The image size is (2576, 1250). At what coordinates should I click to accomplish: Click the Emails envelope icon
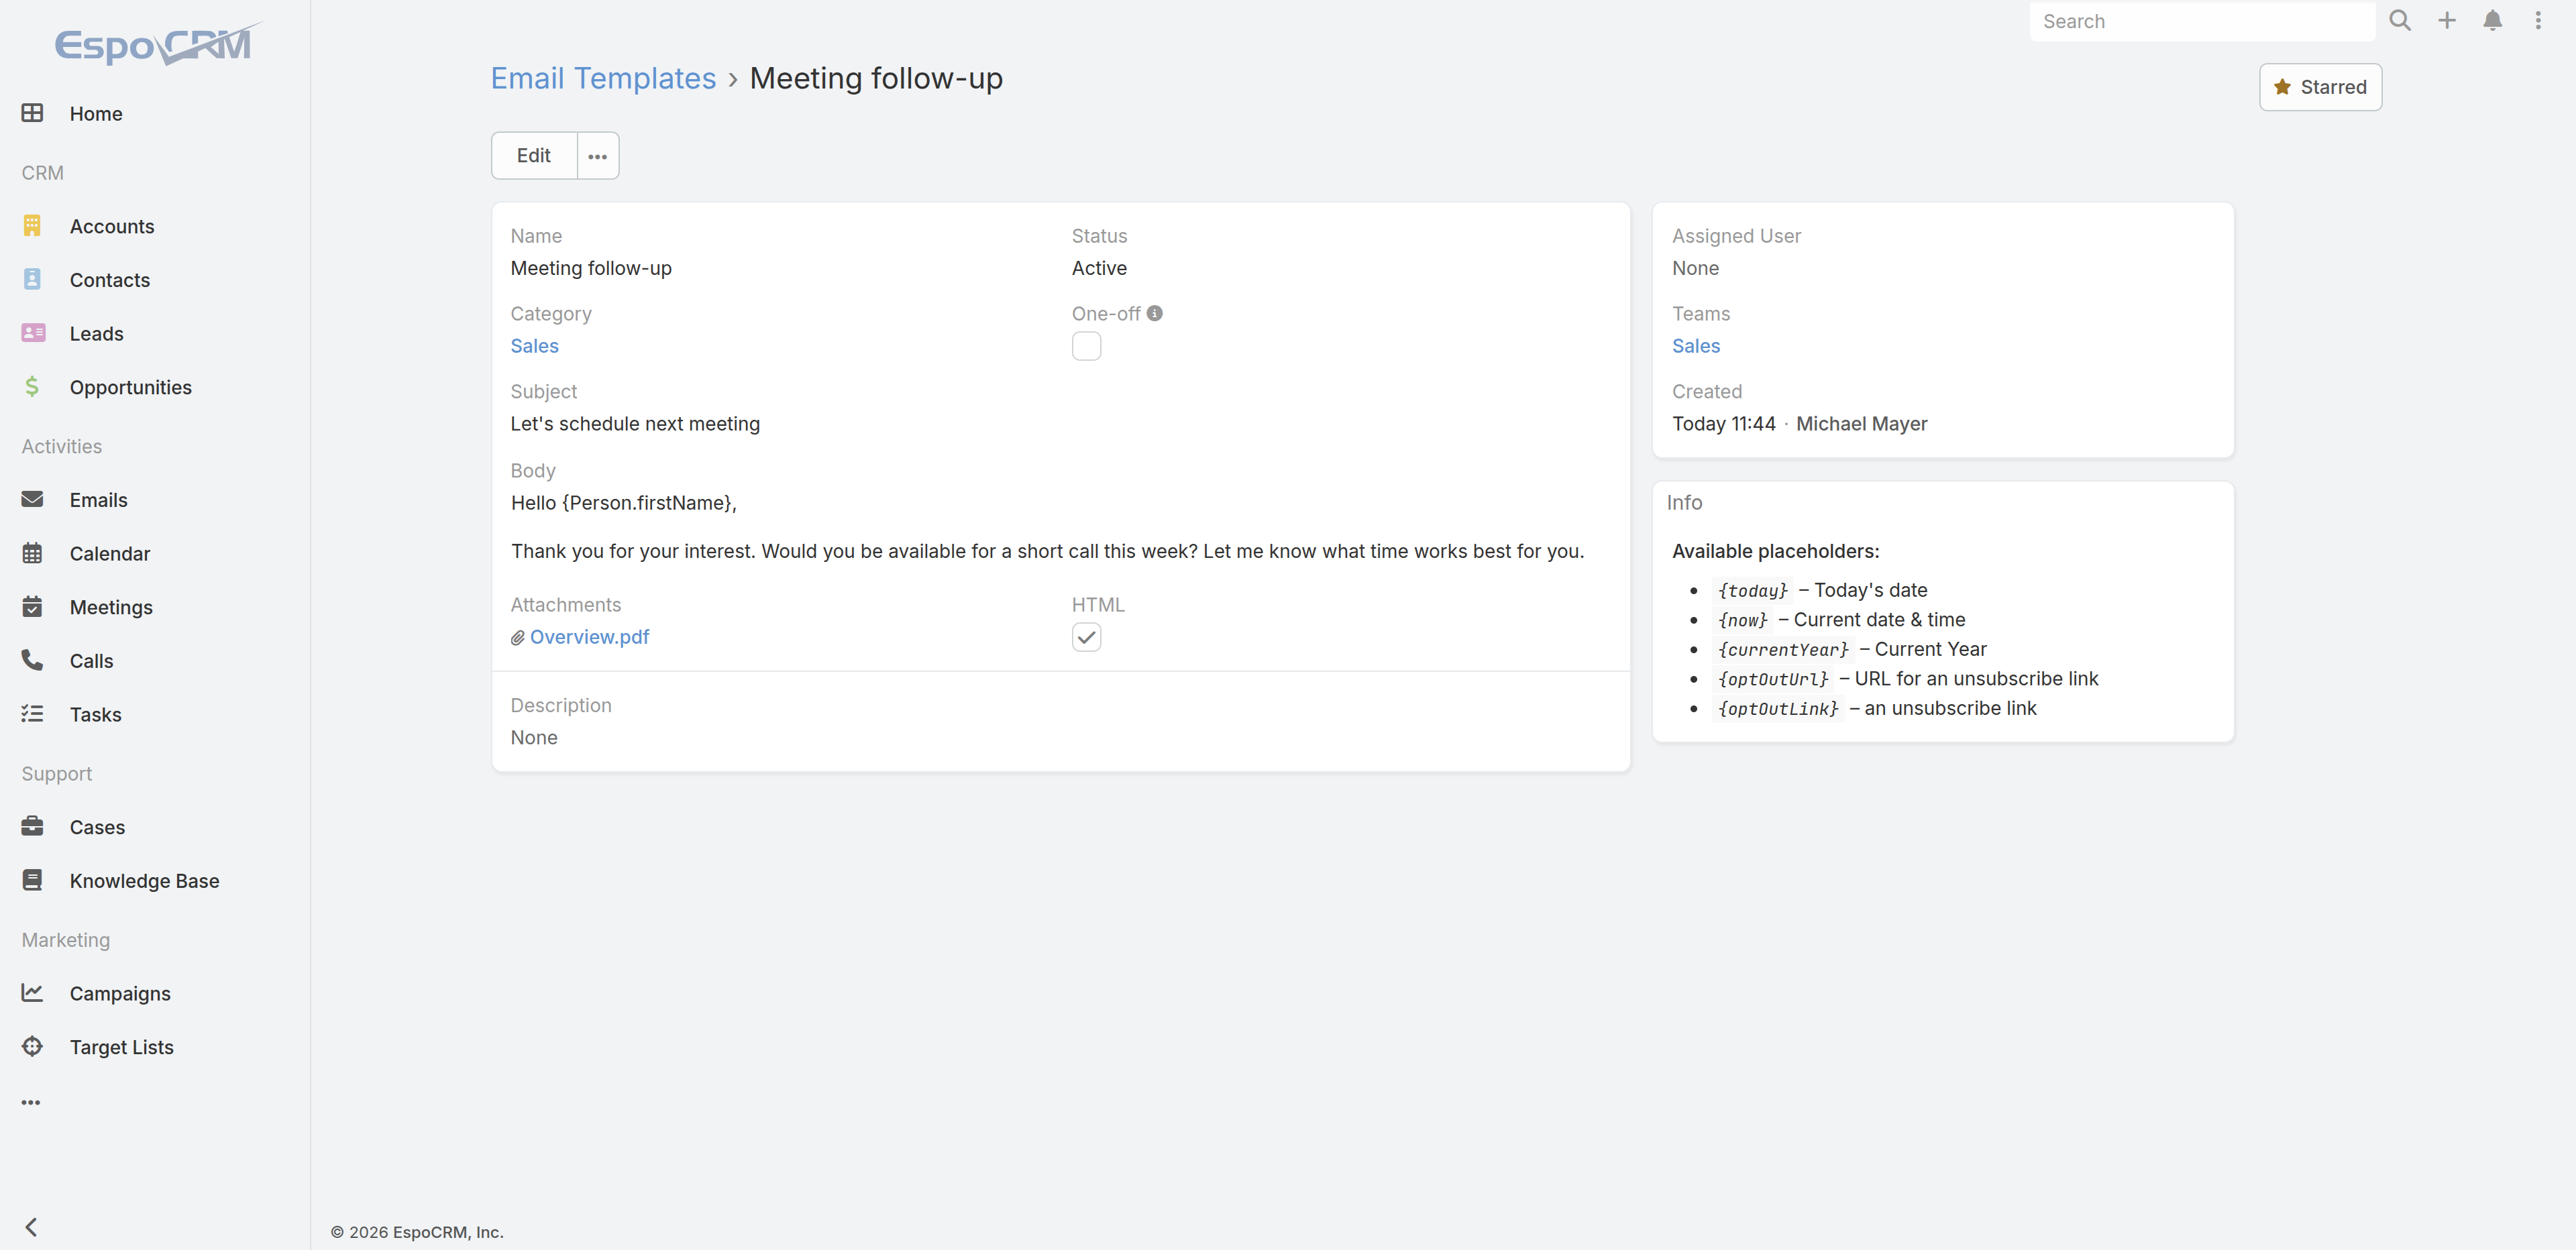(32, 499)
